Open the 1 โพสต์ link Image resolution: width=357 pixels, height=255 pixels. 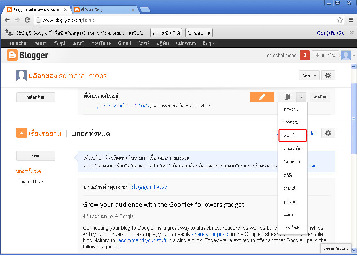(x=142, y=105)
